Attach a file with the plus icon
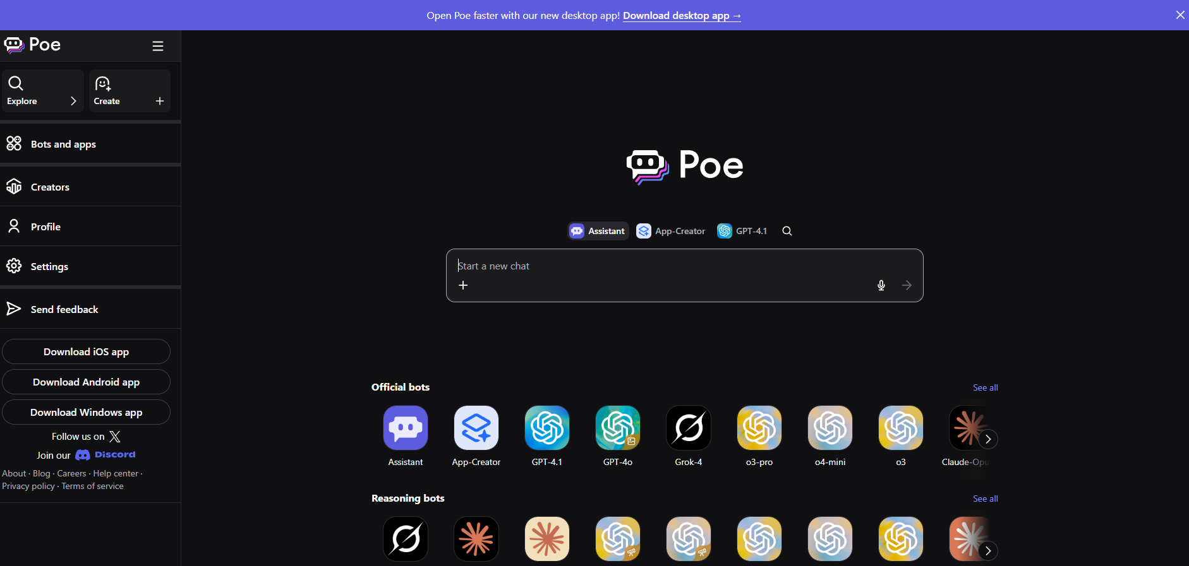This screenshot has height=566, width=1189. [463, 285]
